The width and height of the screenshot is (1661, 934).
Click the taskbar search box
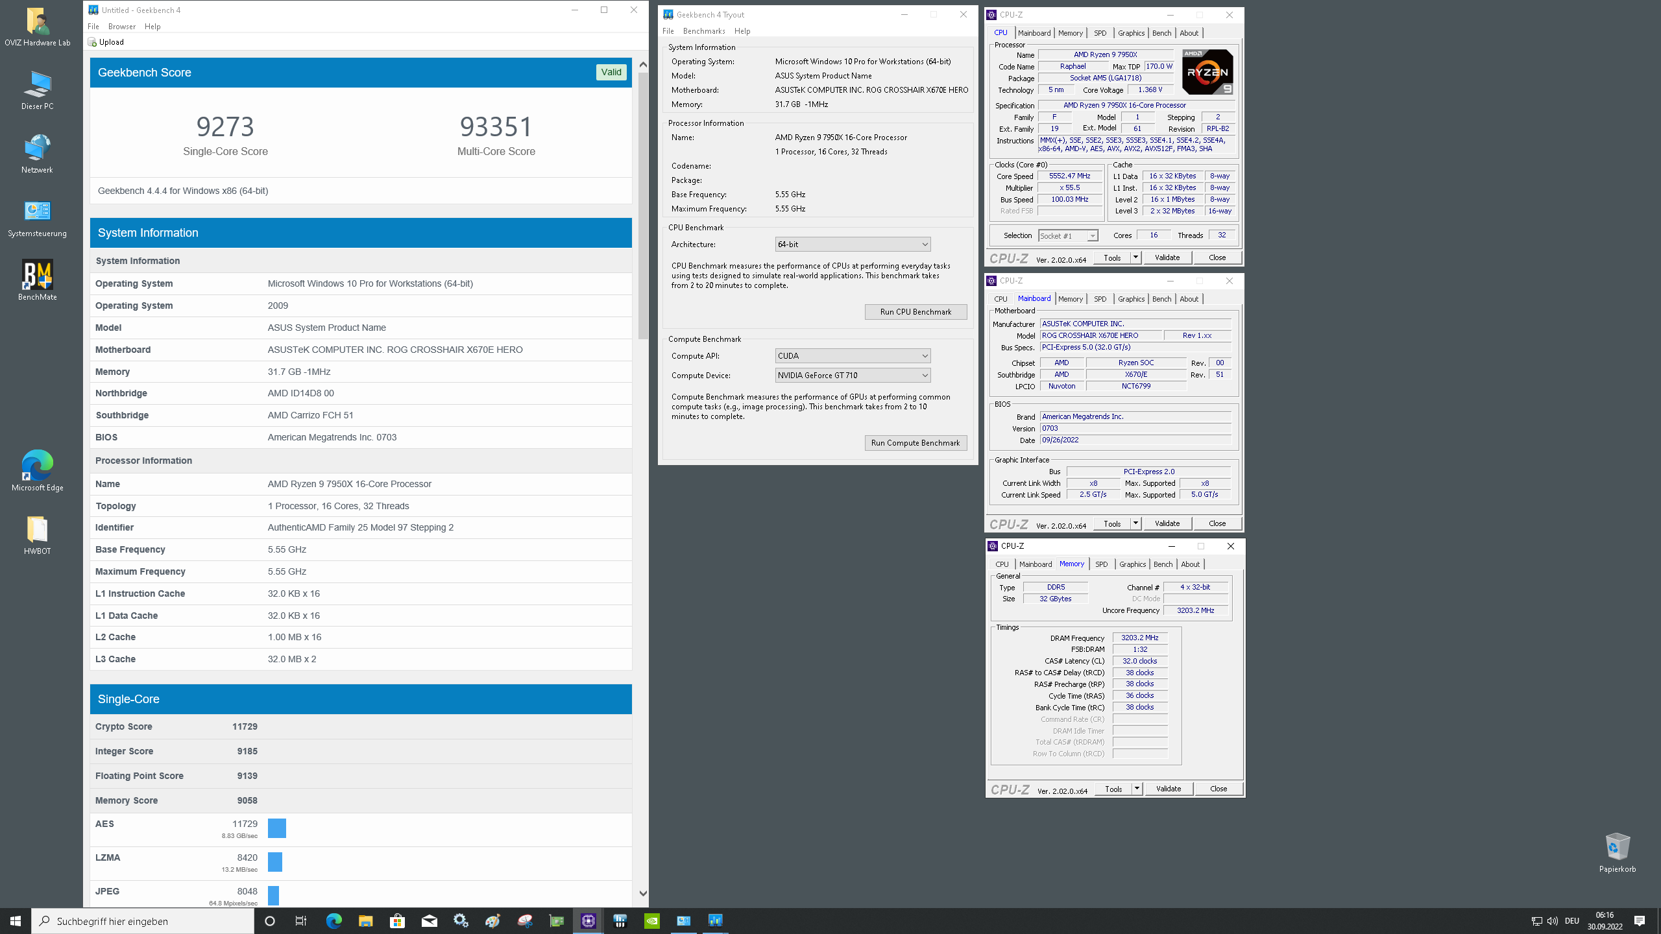coord(143,921)
